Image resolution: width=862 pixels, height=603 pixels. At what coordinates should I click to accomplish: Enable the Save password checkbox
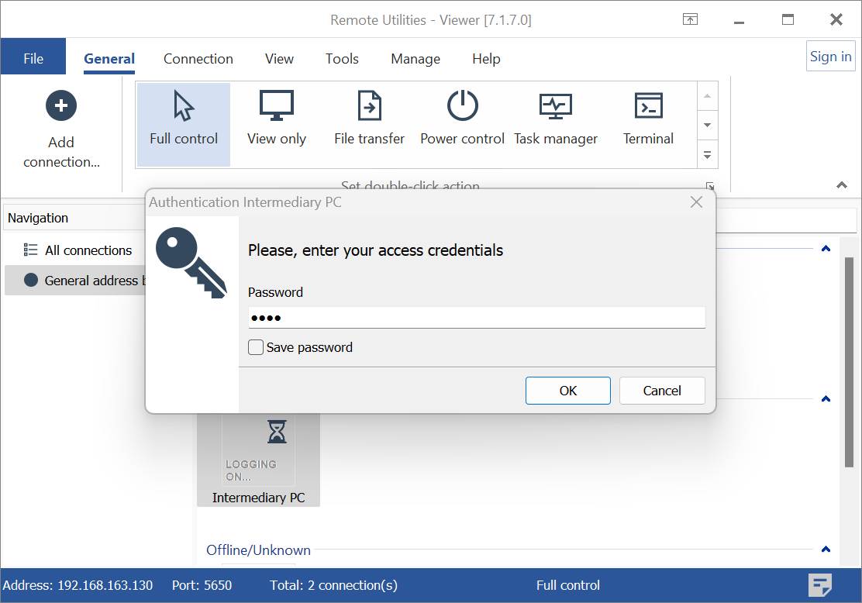[256, 347]
